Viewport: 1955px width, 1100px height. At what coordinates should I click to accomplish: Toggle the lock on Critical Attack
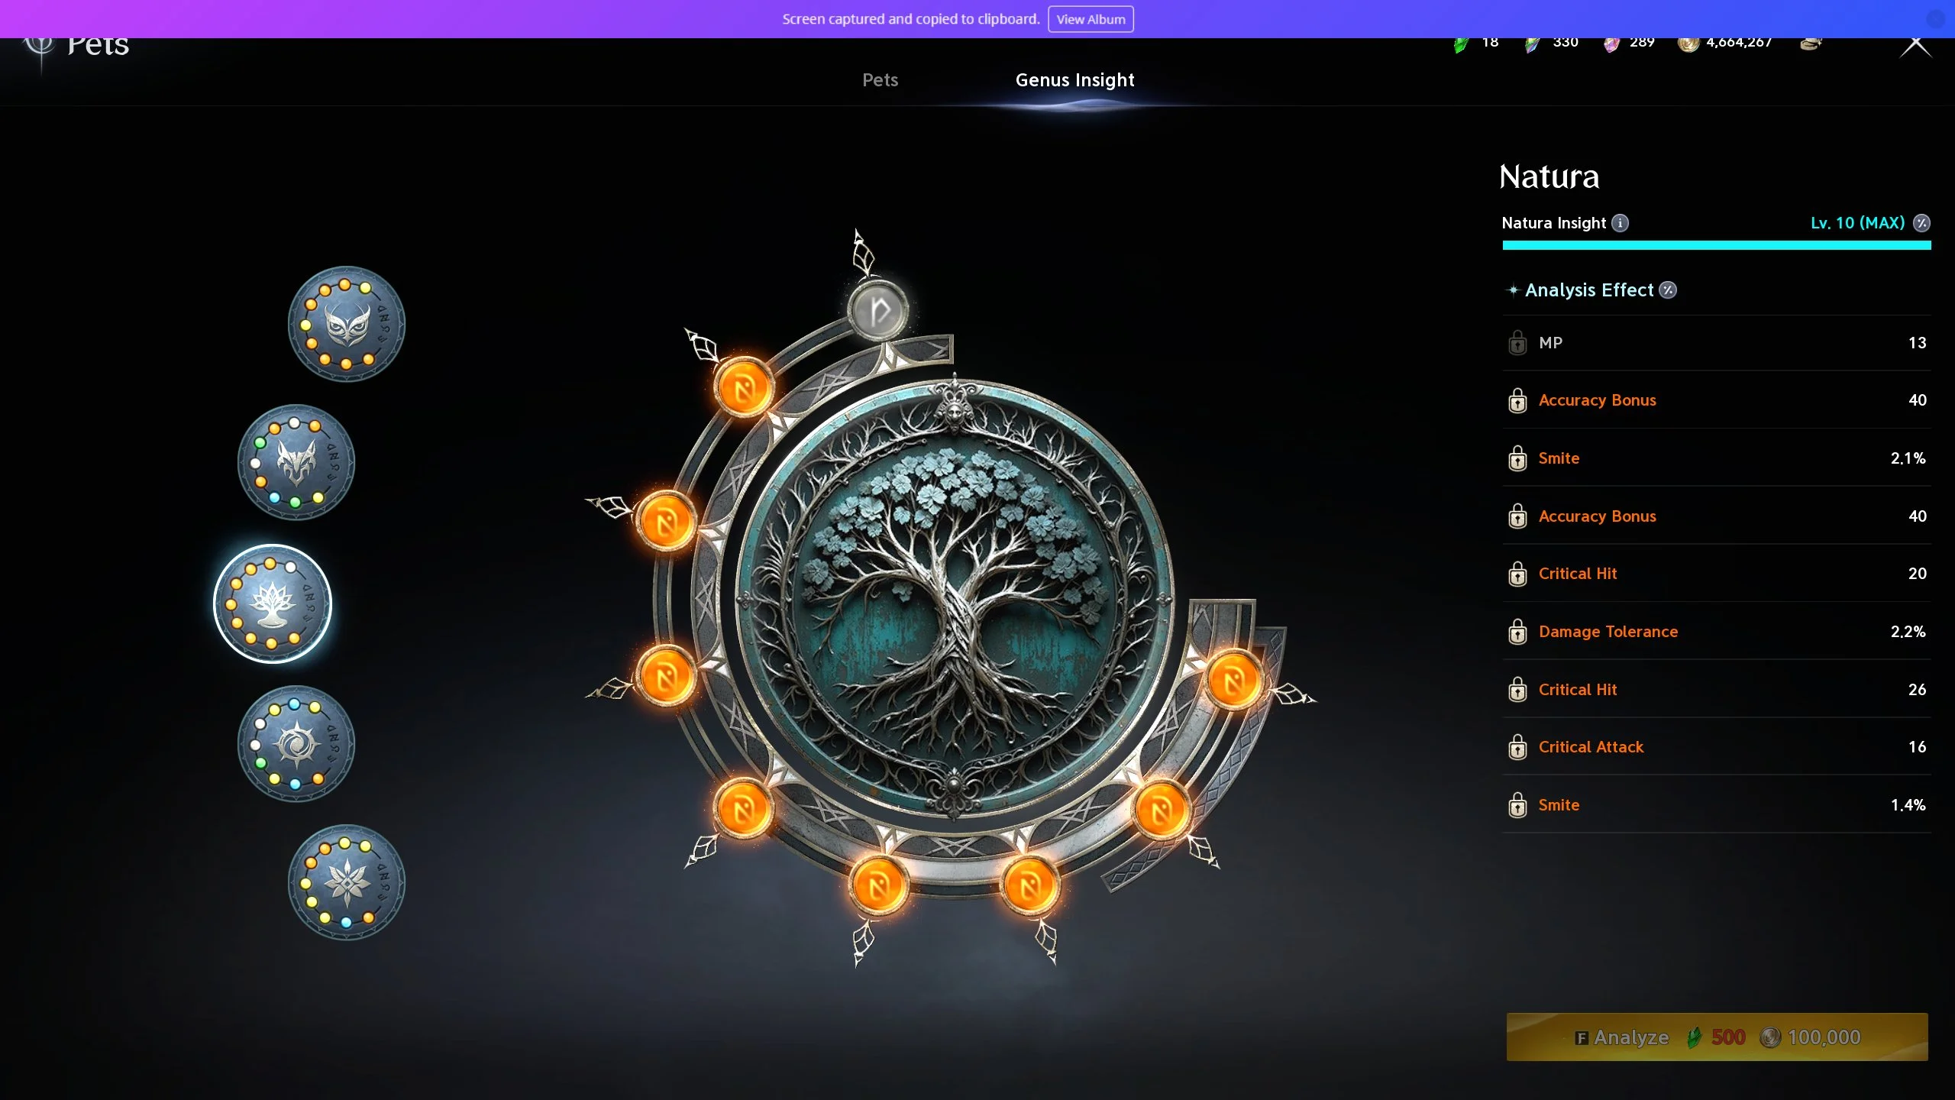(1517, 747)
